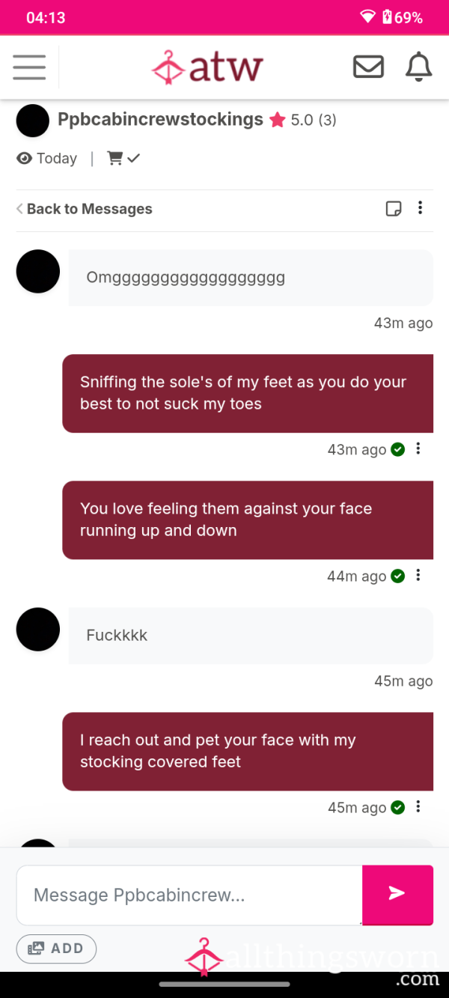Open conversation options three-dot menu
449x998 pixels.
tap(421, 208)
